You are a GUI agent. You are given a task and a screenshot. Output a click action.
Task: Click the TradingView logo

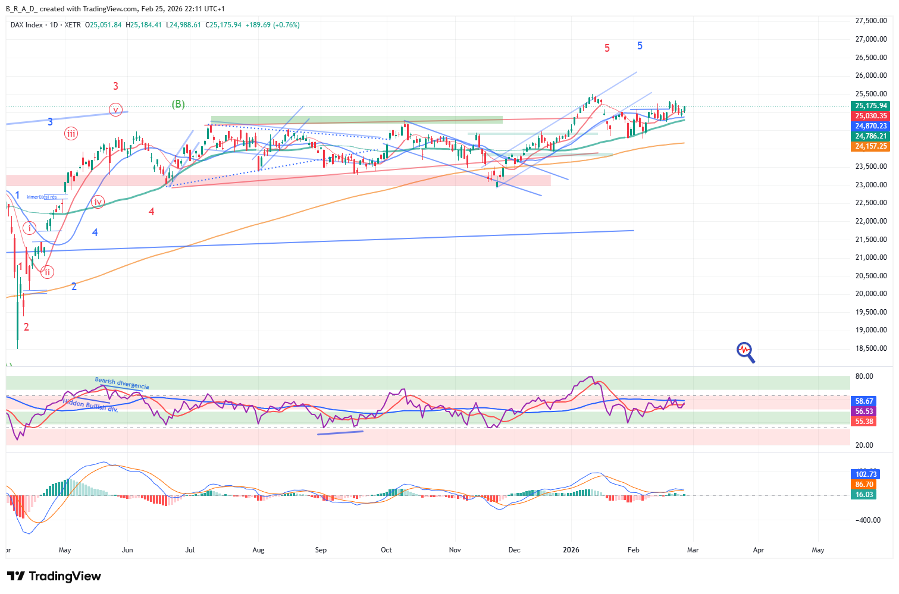tap(54, 576)
